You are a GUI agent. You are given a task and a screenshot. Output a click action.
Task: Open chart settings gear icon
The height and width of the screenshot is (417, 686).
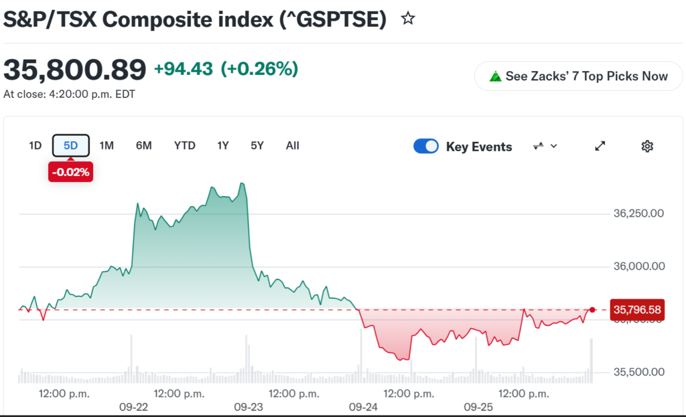(647, 146)
